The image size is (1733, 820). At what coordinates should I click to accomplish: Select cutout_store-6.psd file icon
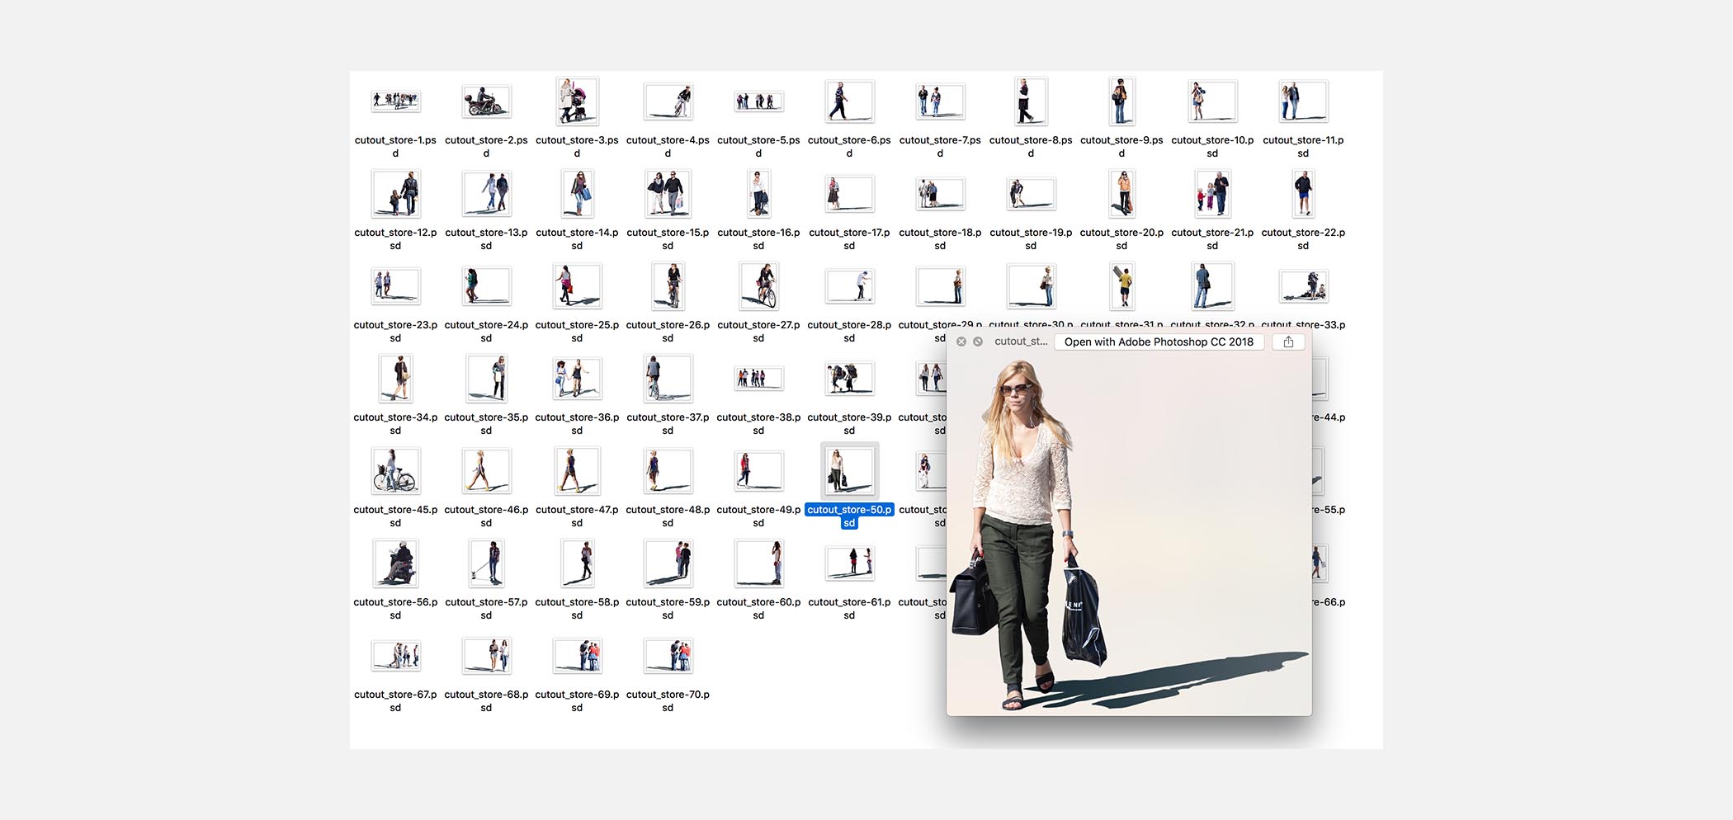tap(850, 101)
